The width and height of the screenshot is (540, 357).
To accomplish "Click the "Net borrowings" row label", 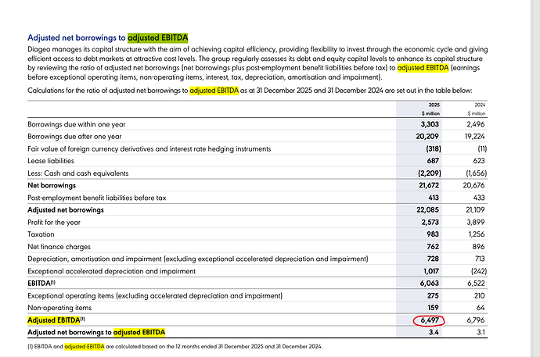I will 52,185.
